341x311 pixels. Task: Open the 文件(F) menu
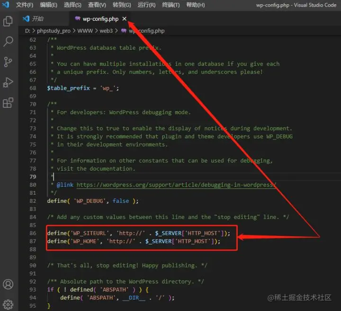click(x=24, y=5)
